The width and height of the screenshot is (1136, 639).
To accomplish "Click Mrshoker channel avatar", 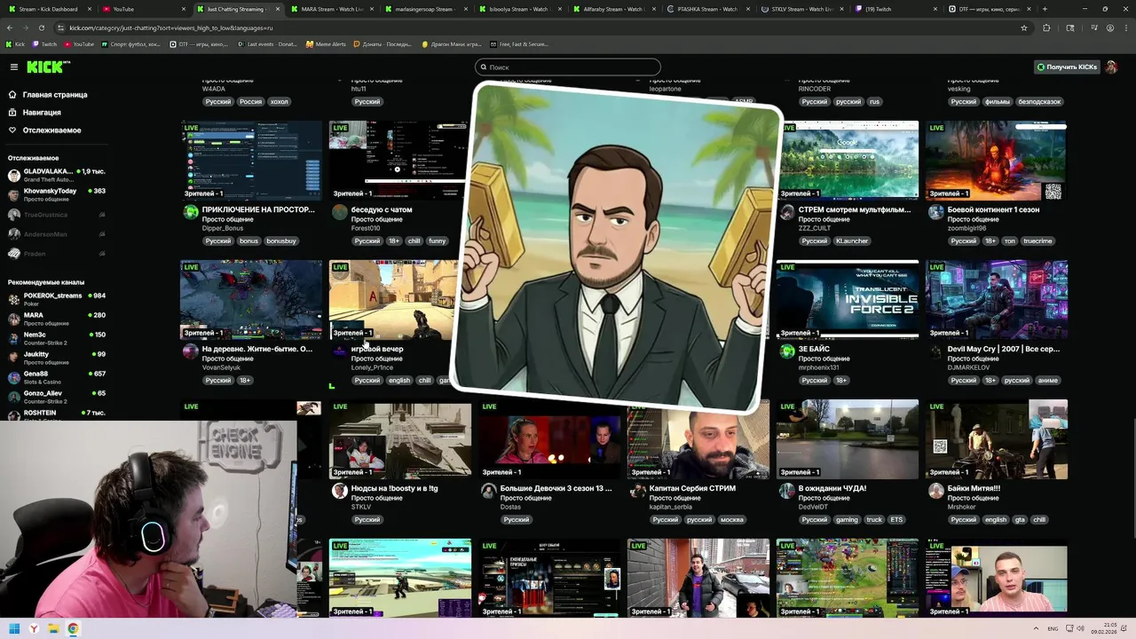I will (x=936, y=491).
